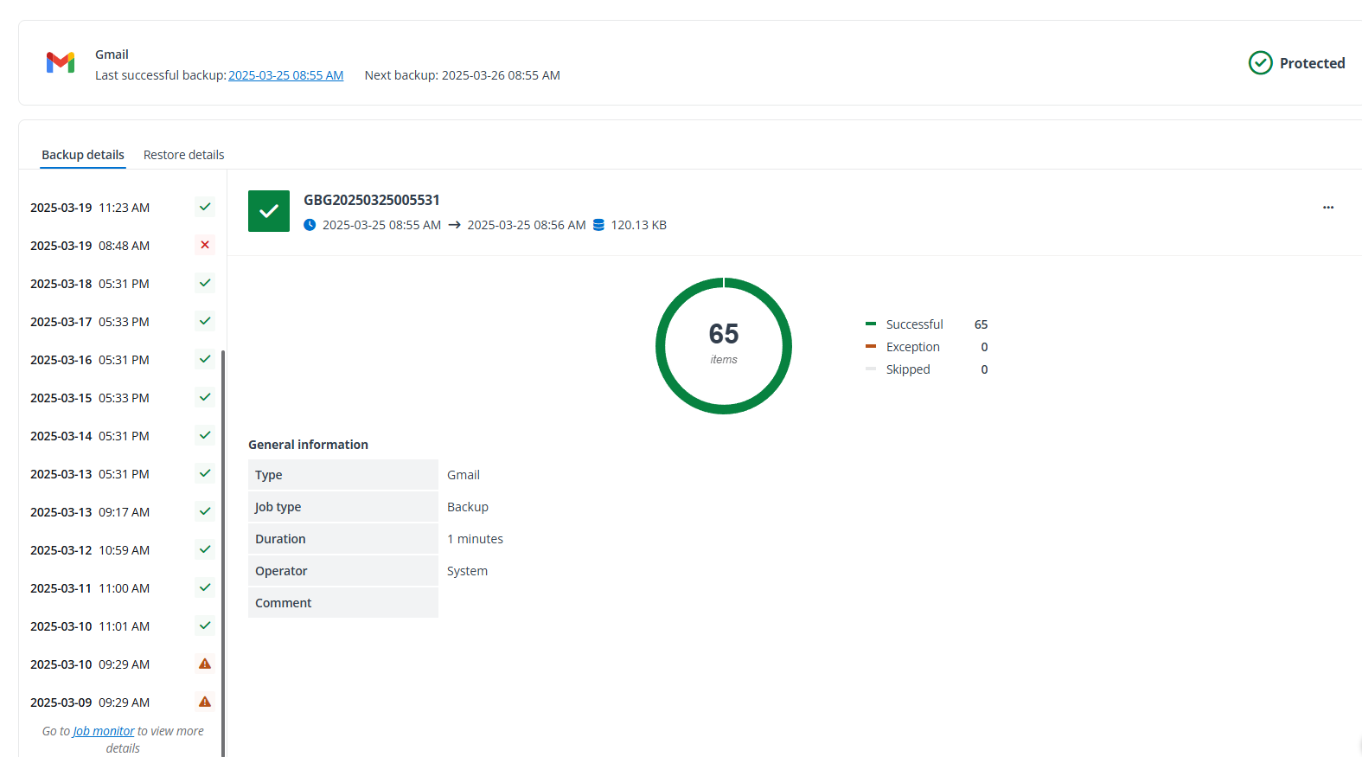
Task: Click the Exception orange legend swatch
Action: tap(871, 346)
